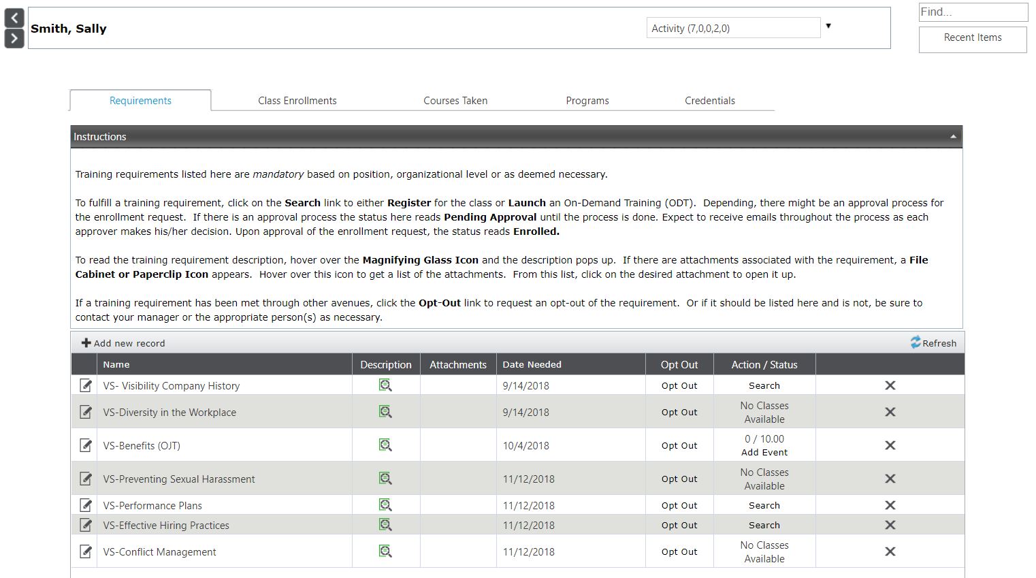Screen dimensions: 1036x578
Task: Click Opt Out for VS-Conflict Management
Action: point(679,551)
